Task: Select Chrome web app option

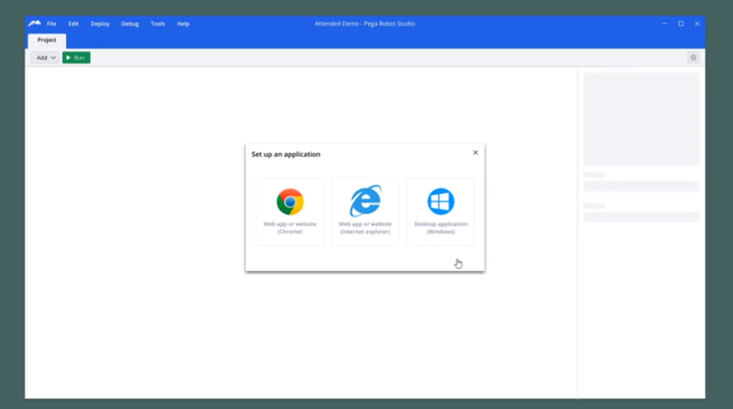Action: pyautogui.click(x=290, y=211)
